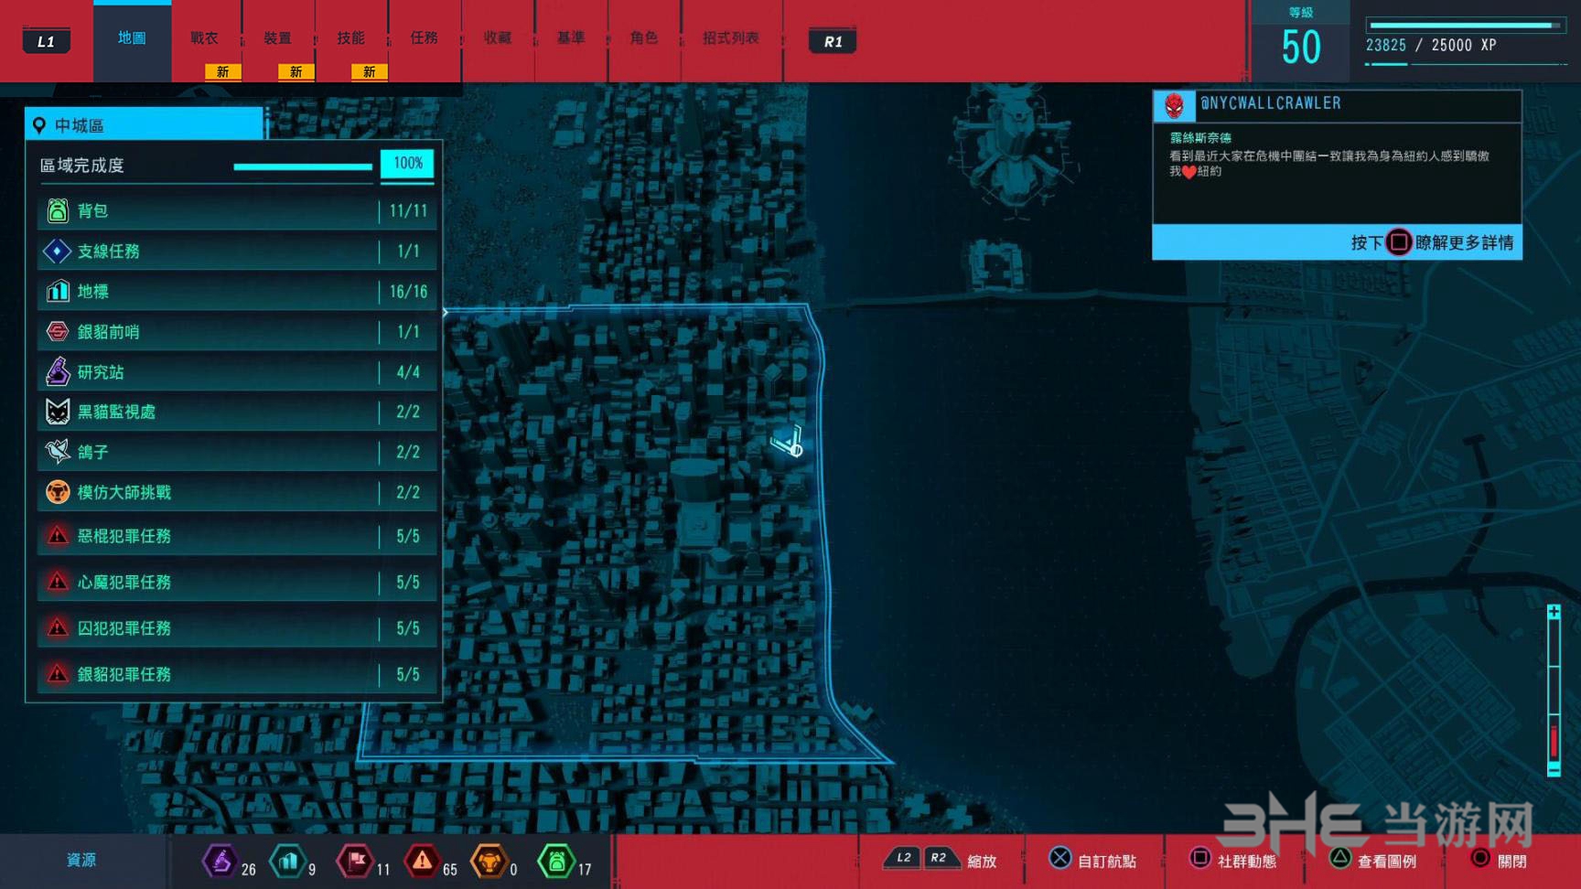Click the backpack icon in 背包 row
Viewport: 1581px width, 889px height.
[58, 211]
